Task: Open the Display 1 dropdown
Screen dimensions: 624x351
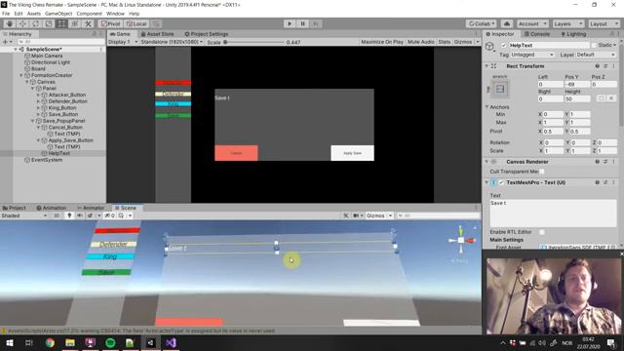Action: (123, 42)
